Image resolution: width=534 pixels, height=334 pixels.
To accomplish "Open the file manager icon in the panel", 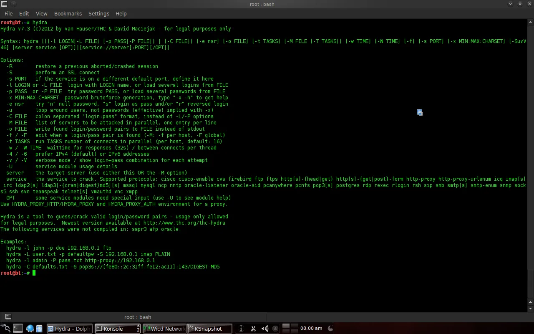I will 39,329.
